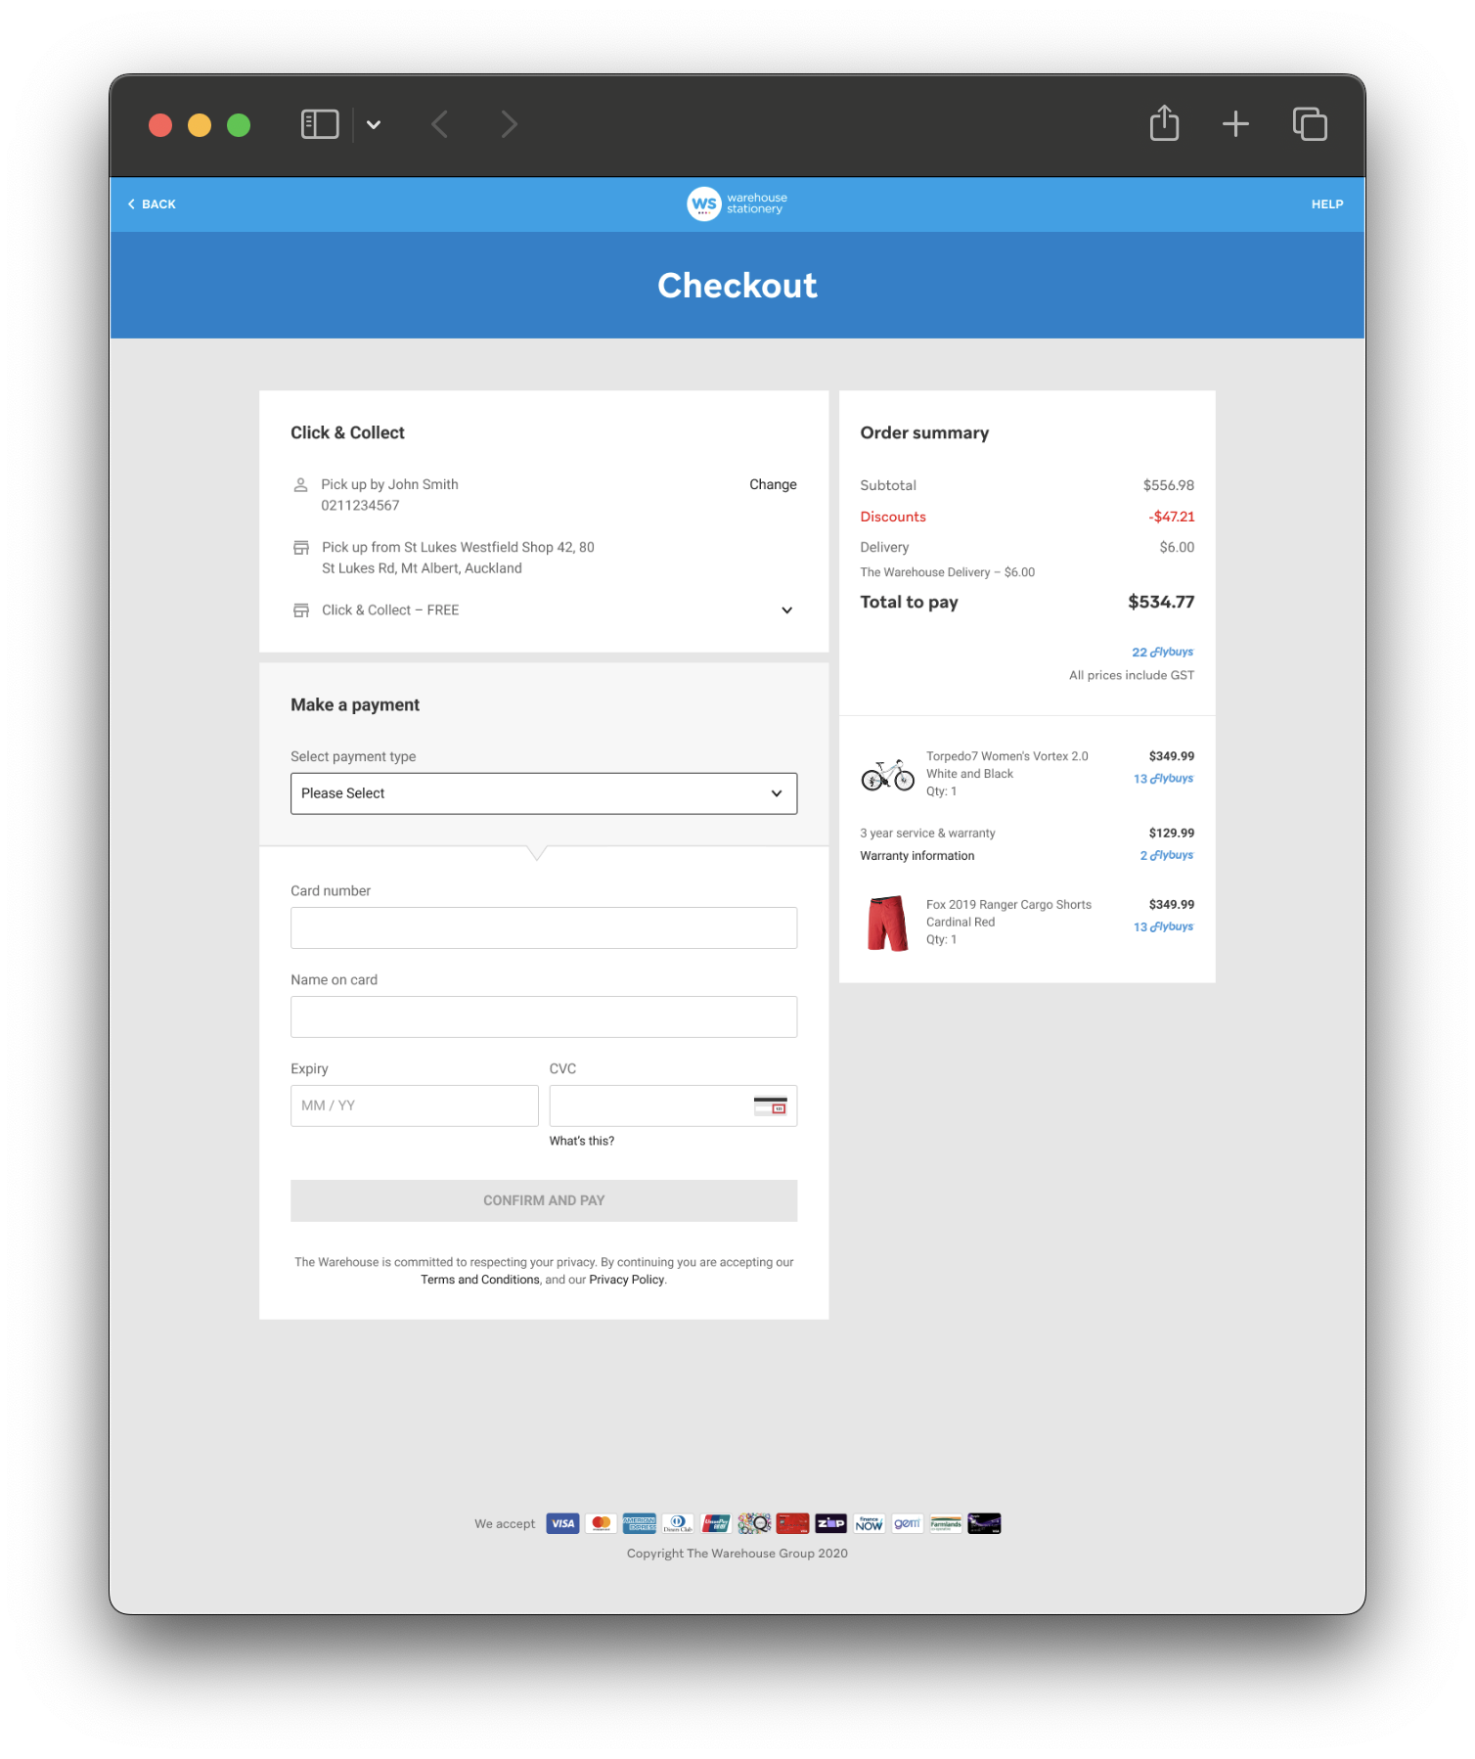Click the Diners Club logo
Viewport: 1475px width, 1759px height.
pyautogui.click(x=678, y=1523)
